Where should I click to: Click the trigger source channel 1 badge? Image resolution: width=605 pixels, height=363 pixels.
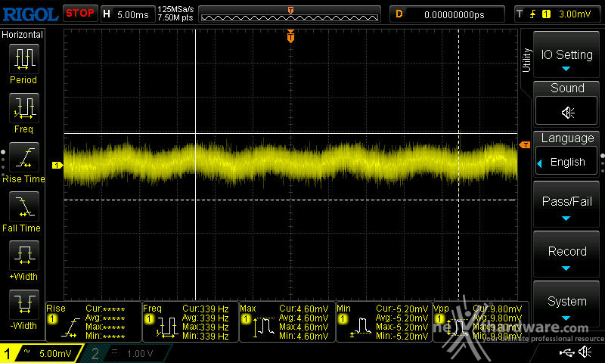click(x=546, y=14)
